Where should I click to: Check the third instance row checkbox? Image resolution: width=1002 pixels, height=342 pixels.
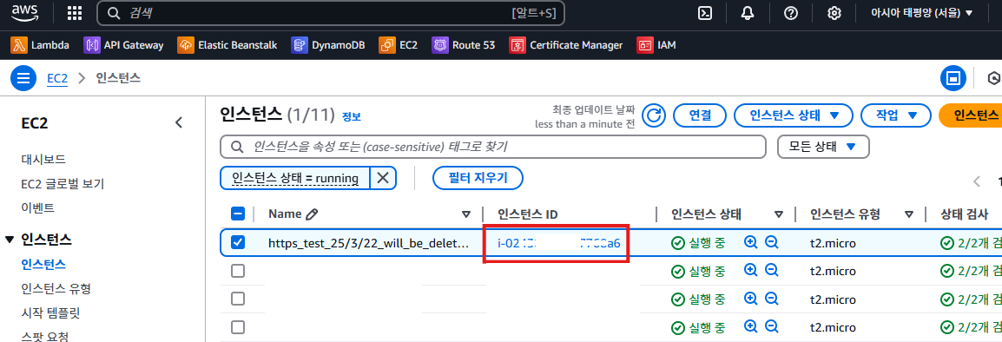click(x=238, y=299)
